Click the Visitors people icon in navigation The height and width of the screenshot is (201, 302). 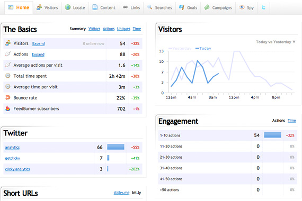pyautogui.click(x=39, y=7)
